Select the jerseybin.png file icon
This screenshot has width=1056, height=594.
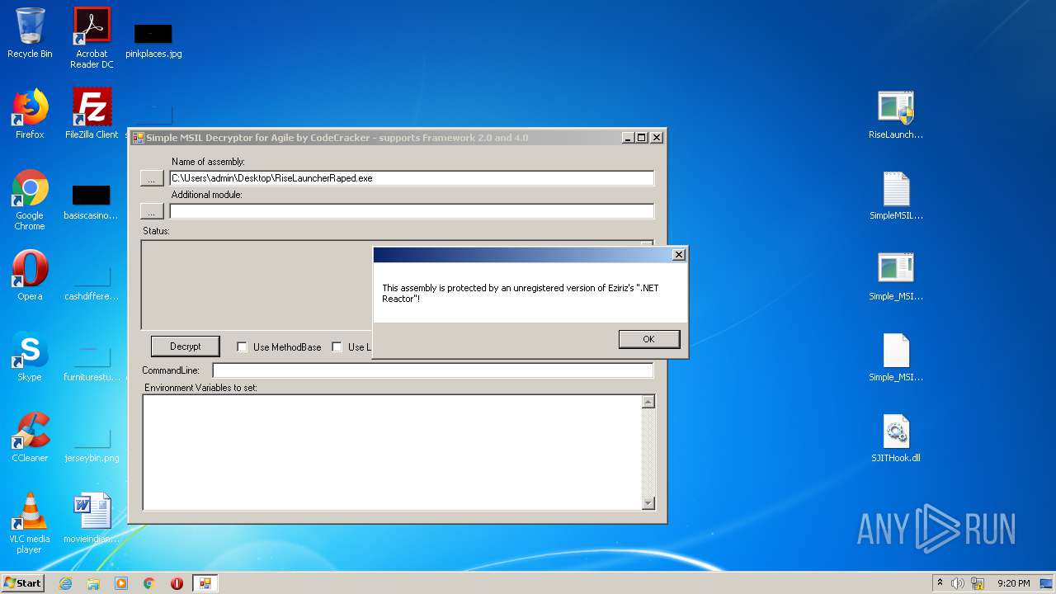tap(92, 444)
